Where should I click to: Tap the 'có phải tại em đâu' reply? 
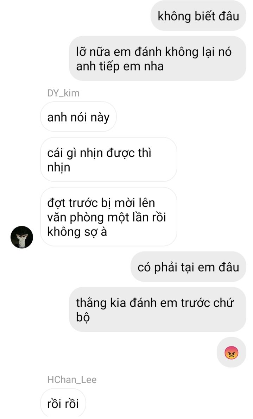[188, 267]
